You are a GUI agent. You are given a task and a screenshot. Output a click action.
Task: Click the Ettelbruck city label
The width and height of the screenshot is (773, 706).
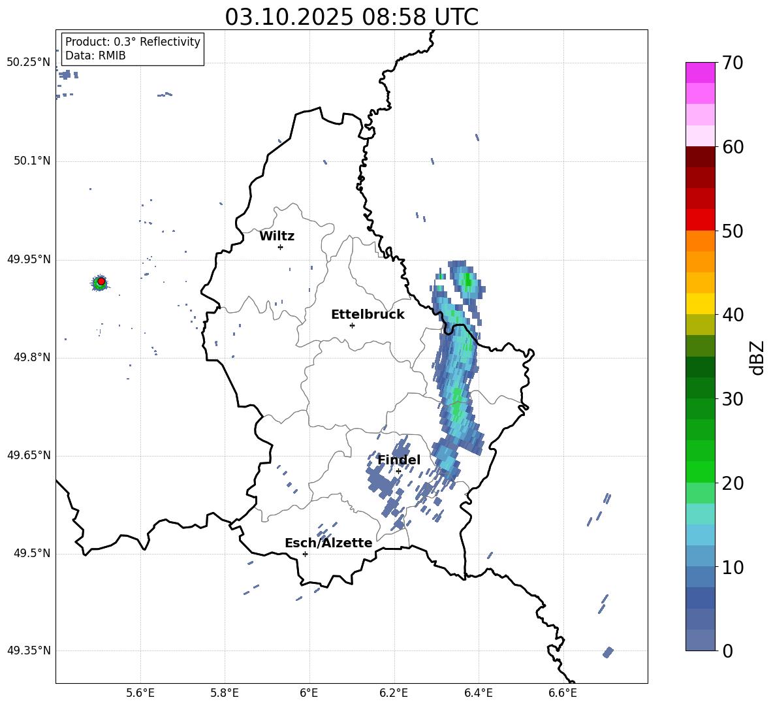(x=368, y=315)
